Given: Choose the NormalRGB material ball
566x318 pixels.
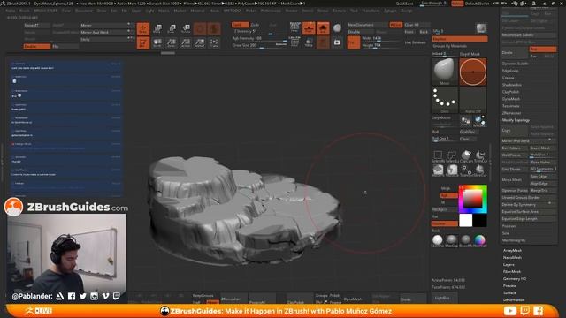Looking at the screenshot, I should (x=479, y=240).
